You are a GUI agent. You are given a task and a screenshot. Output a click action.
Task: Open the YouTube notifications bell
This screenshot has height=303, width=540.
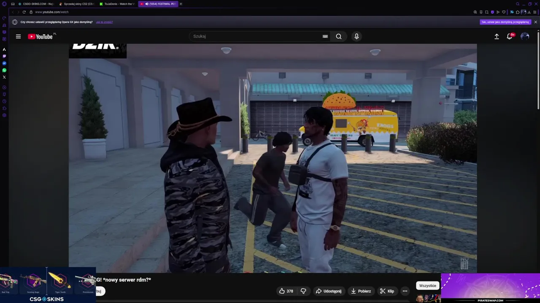pyautogui.click(x=510, y=37)
